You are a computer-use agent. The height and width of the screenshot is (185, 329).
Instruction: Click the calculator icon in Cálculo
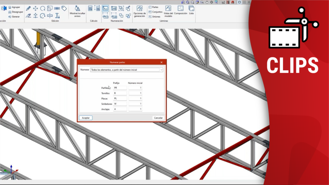(90, 8)
